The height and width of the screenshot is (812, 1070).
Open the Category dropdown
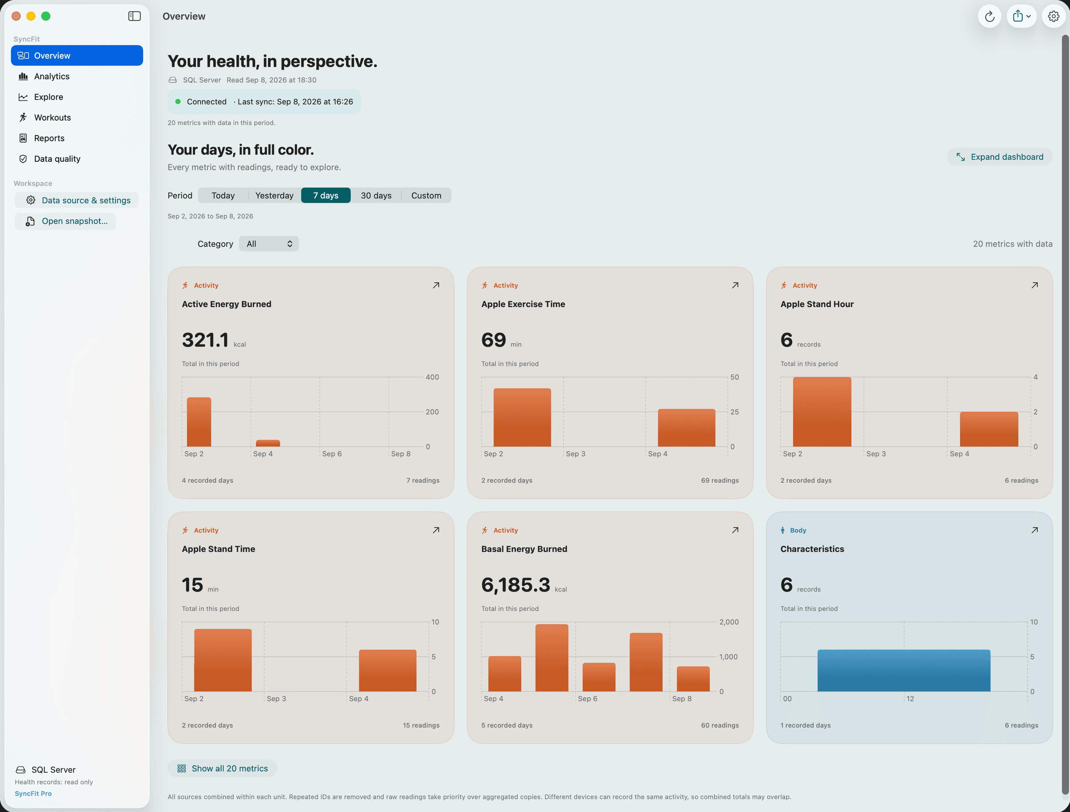tap(269, 244)
